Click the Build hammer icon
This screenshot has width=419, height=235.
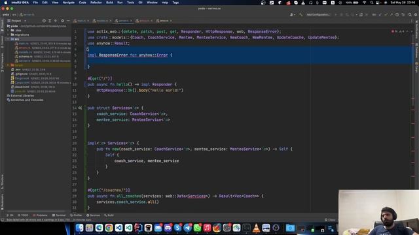pos(301,14)
